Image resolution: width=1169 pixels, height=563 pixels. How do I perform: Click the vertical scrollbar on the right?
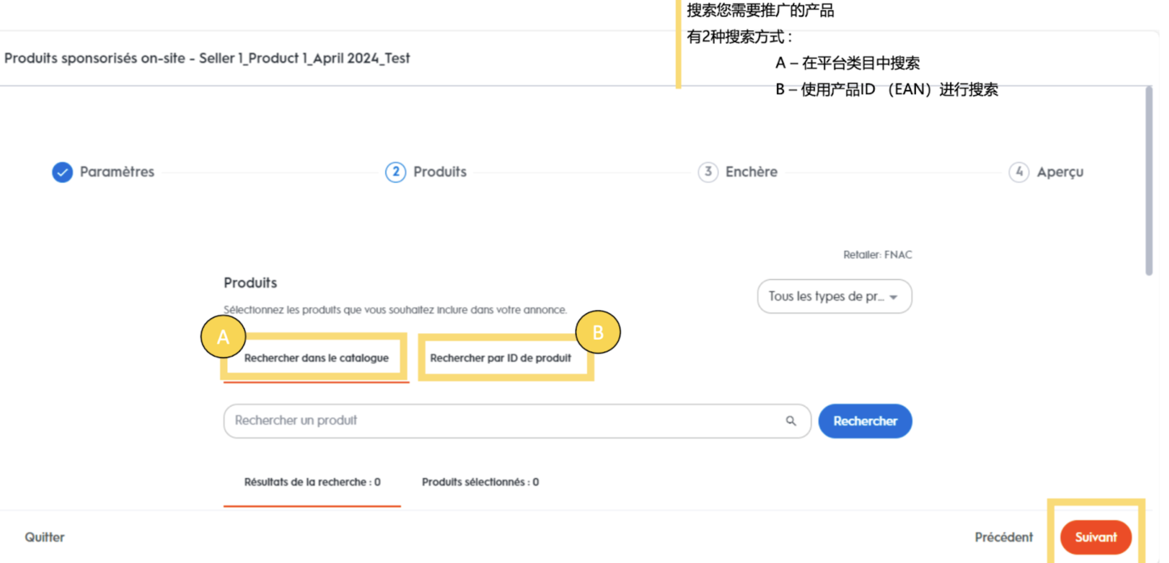click(1149, 181)
